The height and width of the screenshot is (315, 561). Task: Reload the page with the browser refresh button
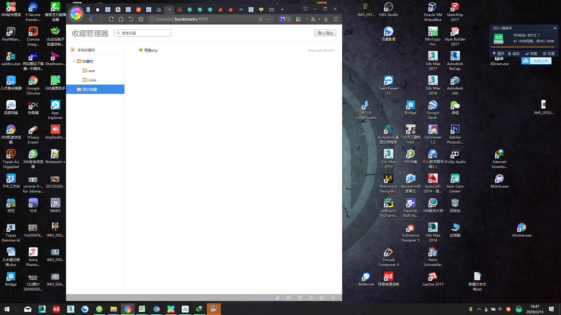(111, 19)
